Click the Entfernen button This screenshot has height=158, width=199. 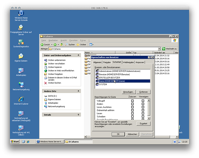click(143, 92)
